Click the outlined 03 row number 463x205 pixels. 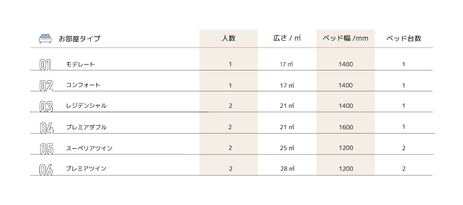coord(46,107)
